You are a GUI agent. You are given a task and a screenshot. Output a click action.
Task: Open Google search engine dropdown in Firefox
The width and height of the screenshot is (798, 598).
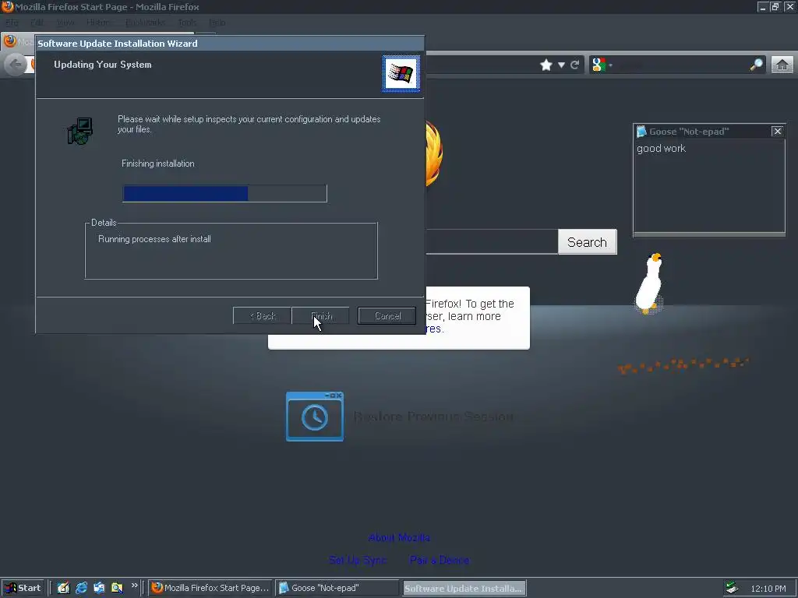click(x=602, y=65)
